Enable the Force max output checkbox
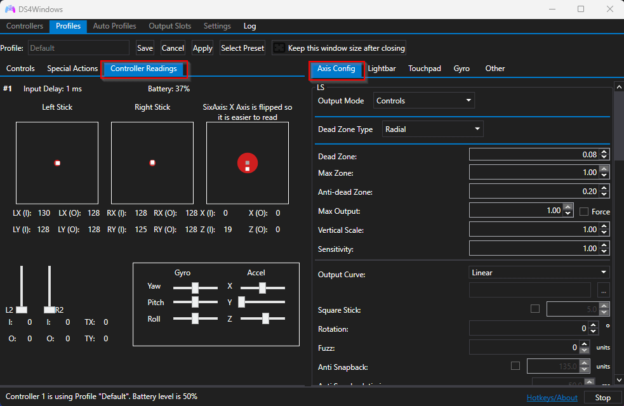 (x=584, y=211)
